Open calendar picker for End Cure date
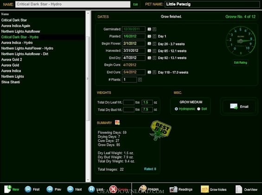The width and height of the screenshot is (262, 195). [149, 72]
